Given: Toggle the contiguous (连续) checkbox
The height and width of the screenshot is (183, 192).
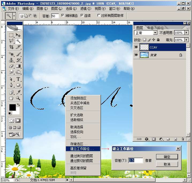Looking at the screenshot, I should [x=82, y=15].
